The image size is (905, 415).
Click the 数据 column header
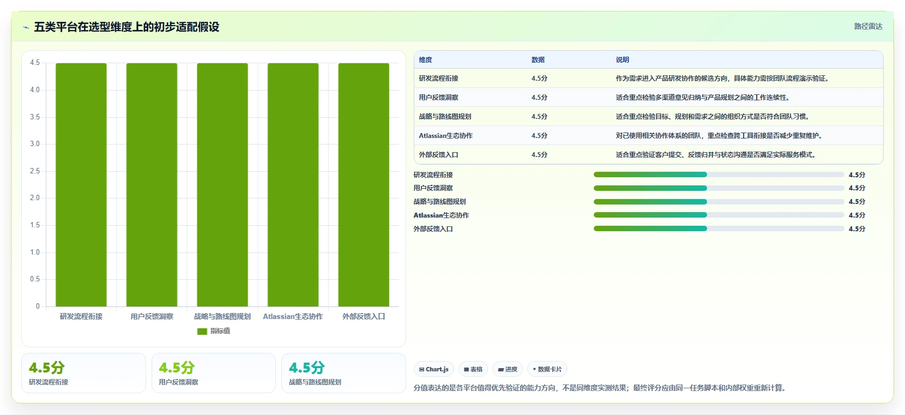click(x=538, y=60)
